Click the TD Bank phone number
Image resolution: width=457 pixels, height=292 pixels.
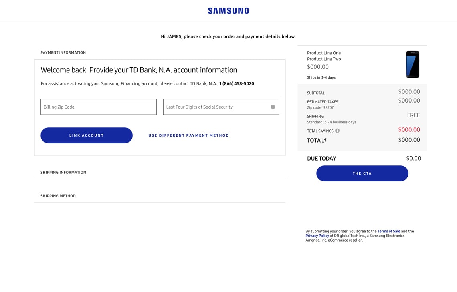click(x=237, y=84)
